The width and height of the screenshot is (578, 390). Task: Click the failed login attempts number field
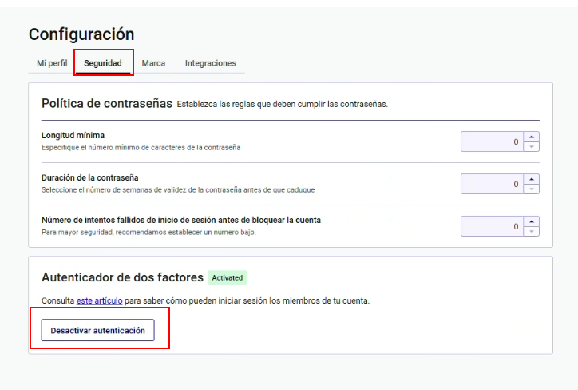pyautogui.click(x=493, y=226)
